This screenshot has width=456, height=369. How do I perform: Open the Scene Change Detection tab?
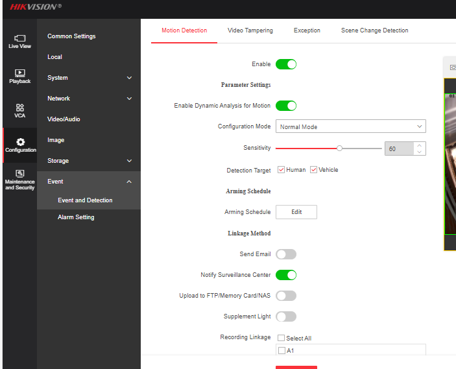pos(374,30)
